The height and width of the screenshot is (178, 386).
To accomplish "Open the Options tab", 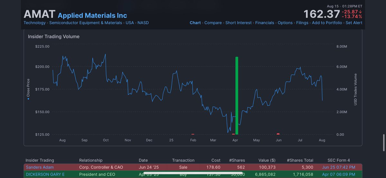I will [285, 23].
